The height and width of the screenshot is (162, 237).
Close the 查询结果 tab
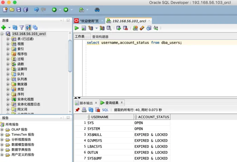(x=122, y=103)
